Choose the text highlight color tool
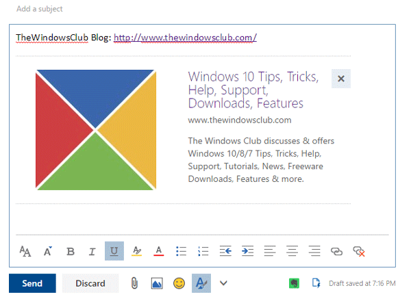This screenshot has height=301, width=411. click(x=136, y=251)
